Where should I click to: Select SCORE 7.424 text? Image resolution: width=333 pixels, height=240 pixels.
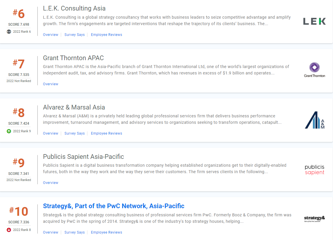pyautogui.click(x=19, y=124)
